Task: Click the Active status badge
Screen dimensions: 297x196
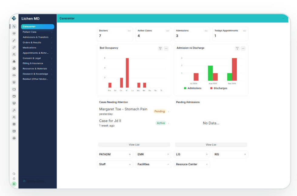Action: [161, 123]
